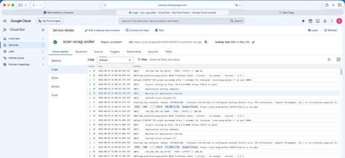Click the Gemini sparkle icon in header
Image resolution: width=345 pixels, height=158 pixels.
[x=303, y=21]
